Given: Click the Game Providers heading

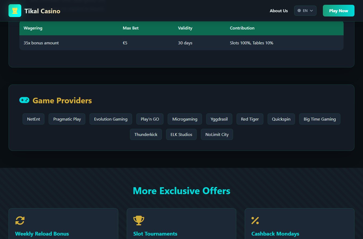Looking at the screenshot, I should 62,100.
